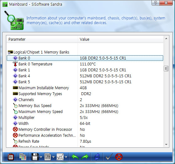The height and width of the screenshot is (164, 175).
Task: Click the value 111.00°C
Action: click(x=88, y=64)
